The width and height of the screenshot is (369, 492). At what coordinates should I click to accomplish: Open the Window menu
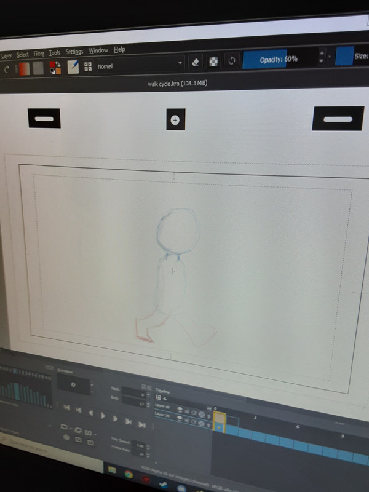click(98, 50)
